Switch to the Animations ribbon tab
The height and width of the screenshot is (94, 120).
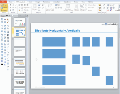point(57,2)
